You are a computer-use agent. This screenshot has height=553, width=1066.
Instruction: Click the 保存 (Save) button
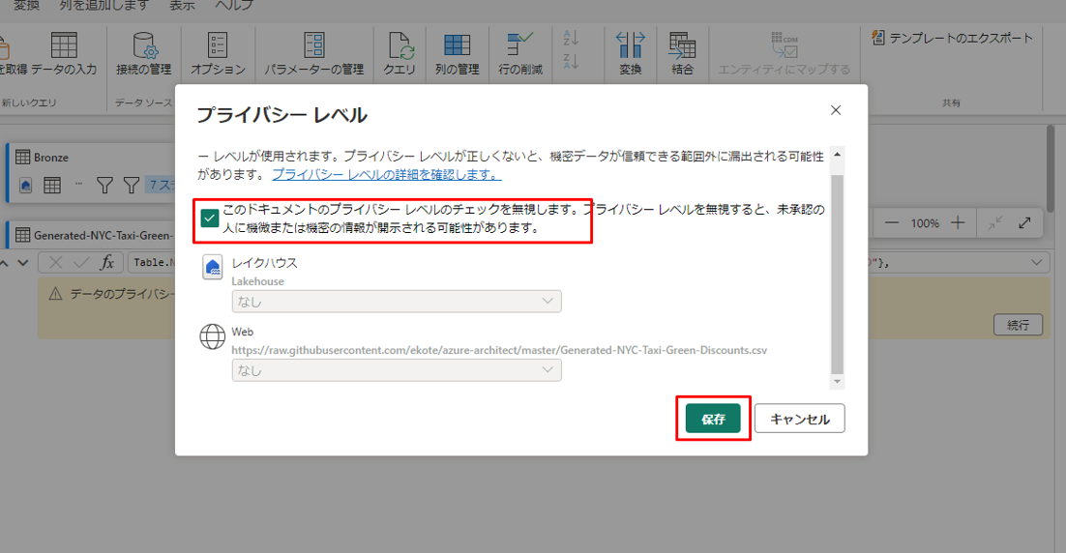tap(713, 420)
